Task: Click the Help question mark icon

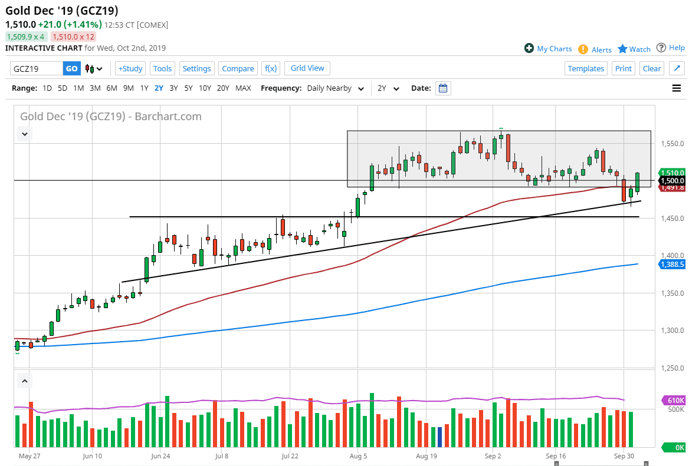Action: click(x=661, y=48)
